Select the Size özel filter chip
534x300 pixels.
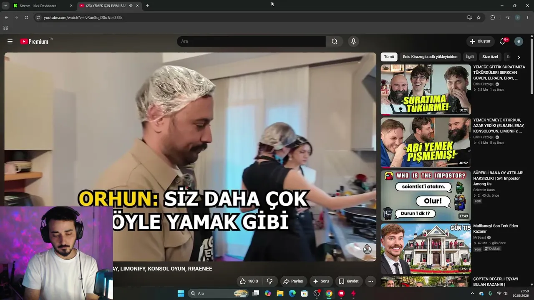[490, 57]
